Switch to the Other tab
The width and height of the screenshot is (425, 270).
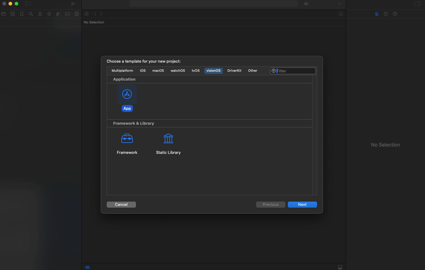(253, 71)
